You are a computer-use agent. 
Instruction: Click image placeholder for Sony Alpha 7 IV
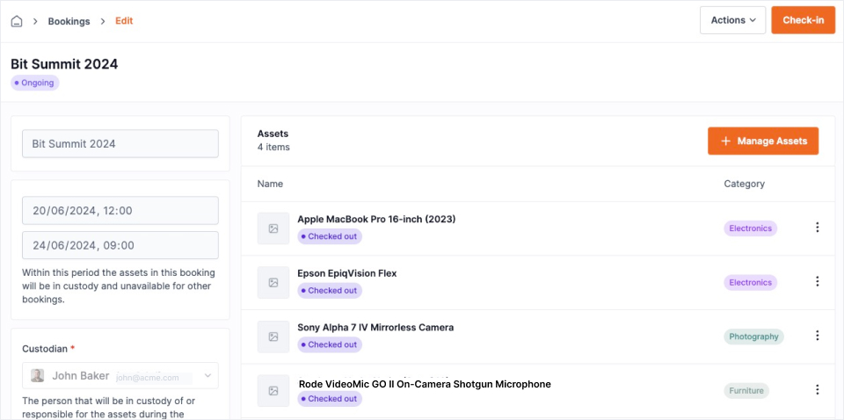click(273, 337)
